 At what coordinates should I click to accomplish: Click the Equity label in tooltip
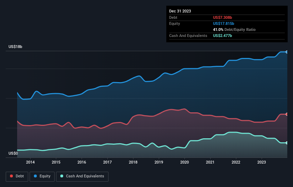coord(175,23)
